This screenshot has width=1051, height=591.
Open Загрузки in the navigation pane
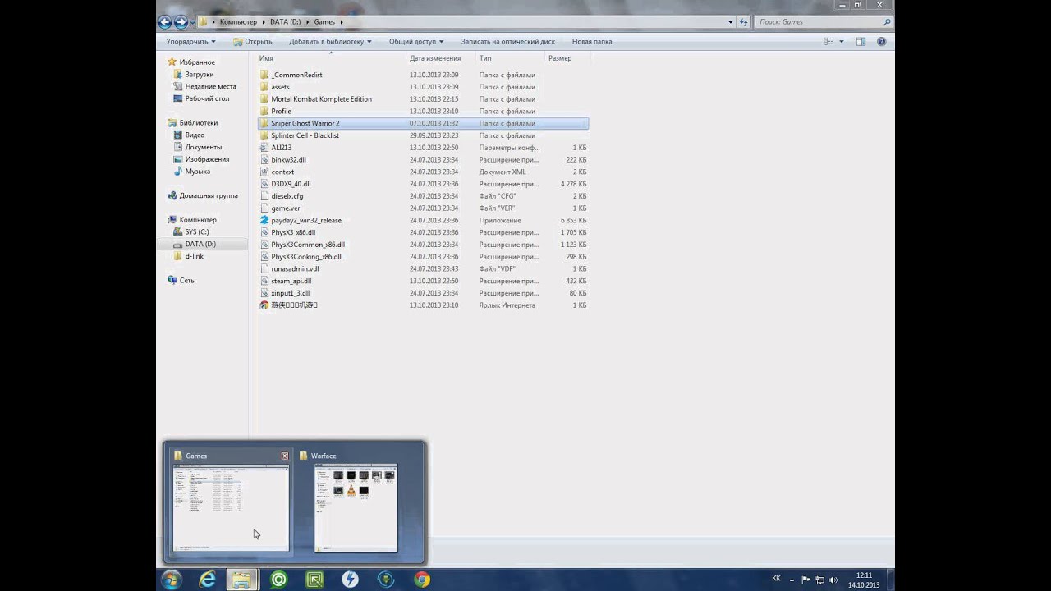pyautogui.click(x=200, y=75)
